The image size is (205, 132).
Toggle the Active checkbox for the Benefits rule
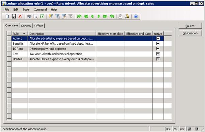pos(158,43)
